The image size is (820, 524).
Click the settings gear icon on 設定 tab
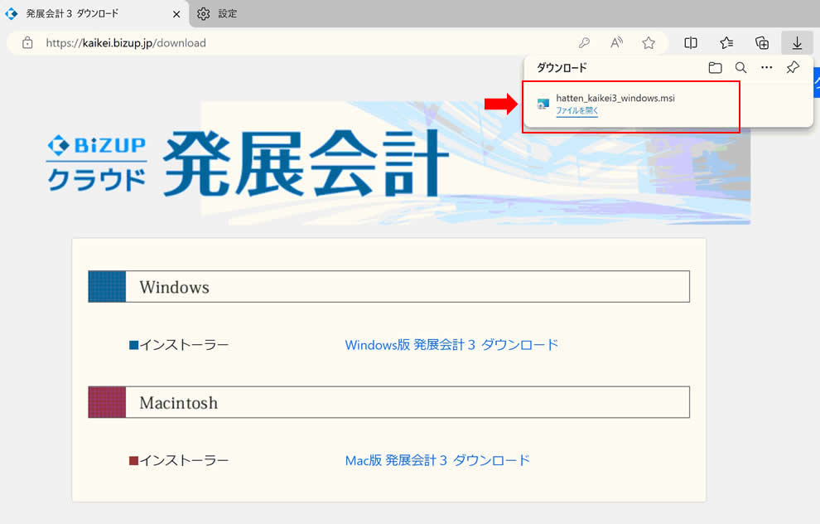[204, 13]
